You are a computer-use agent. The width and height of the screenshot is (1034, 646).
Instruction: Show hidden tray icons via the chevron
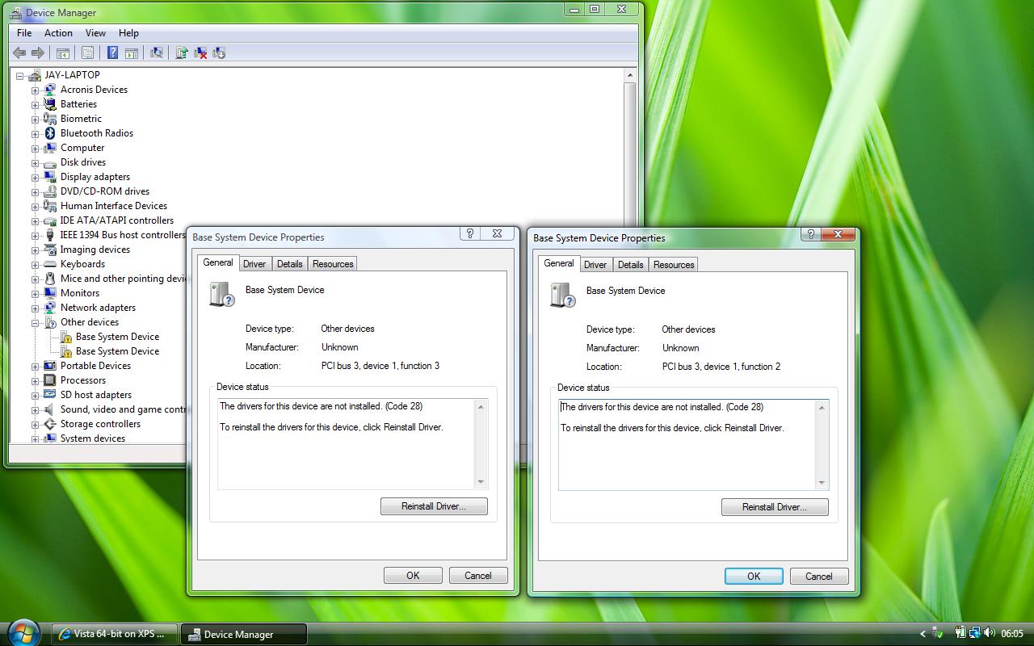click(x=923, y=634)
